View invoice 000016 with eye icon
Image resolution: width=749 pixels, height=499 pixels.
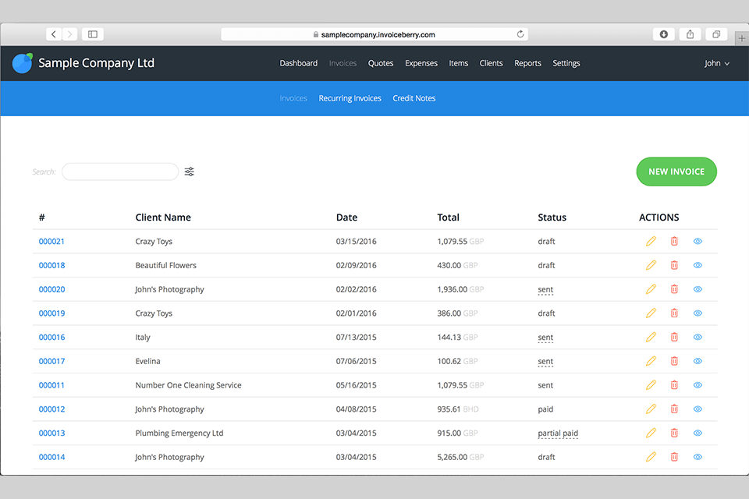(698, 337)
